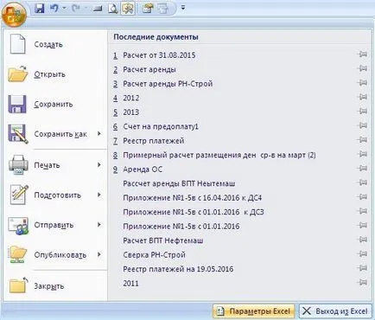Pin Расчет от 31.08.2015 to the recent list
Viewport: 375px width, 320px height.
click(362, 54)
